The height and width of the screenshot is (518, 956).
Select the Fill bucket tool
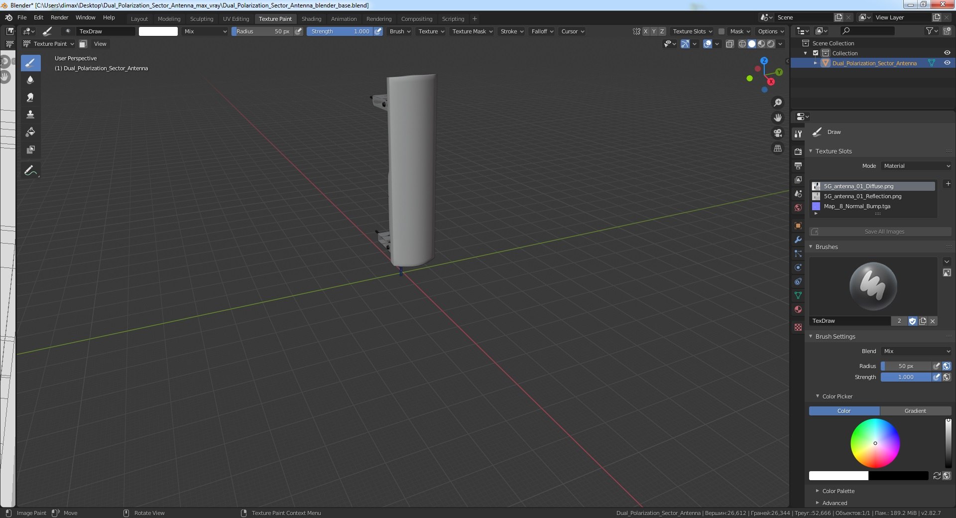30,132
